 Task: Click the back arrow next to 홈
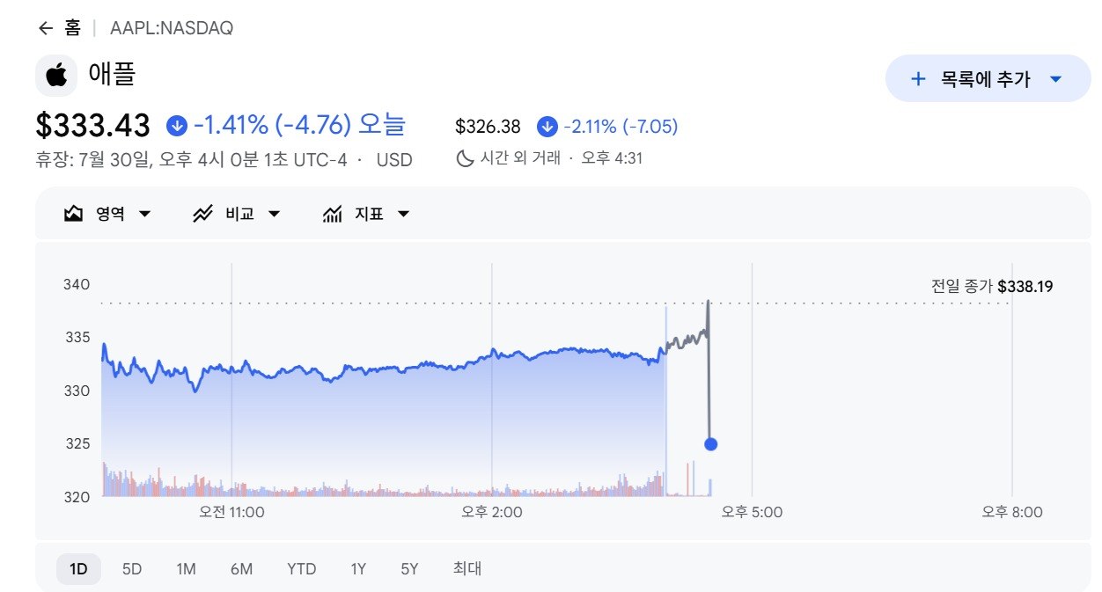46,28
